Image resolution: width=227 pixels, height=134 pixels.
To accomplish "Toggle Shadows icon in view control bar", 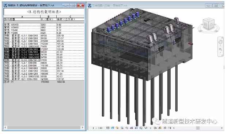I will 122,128.
